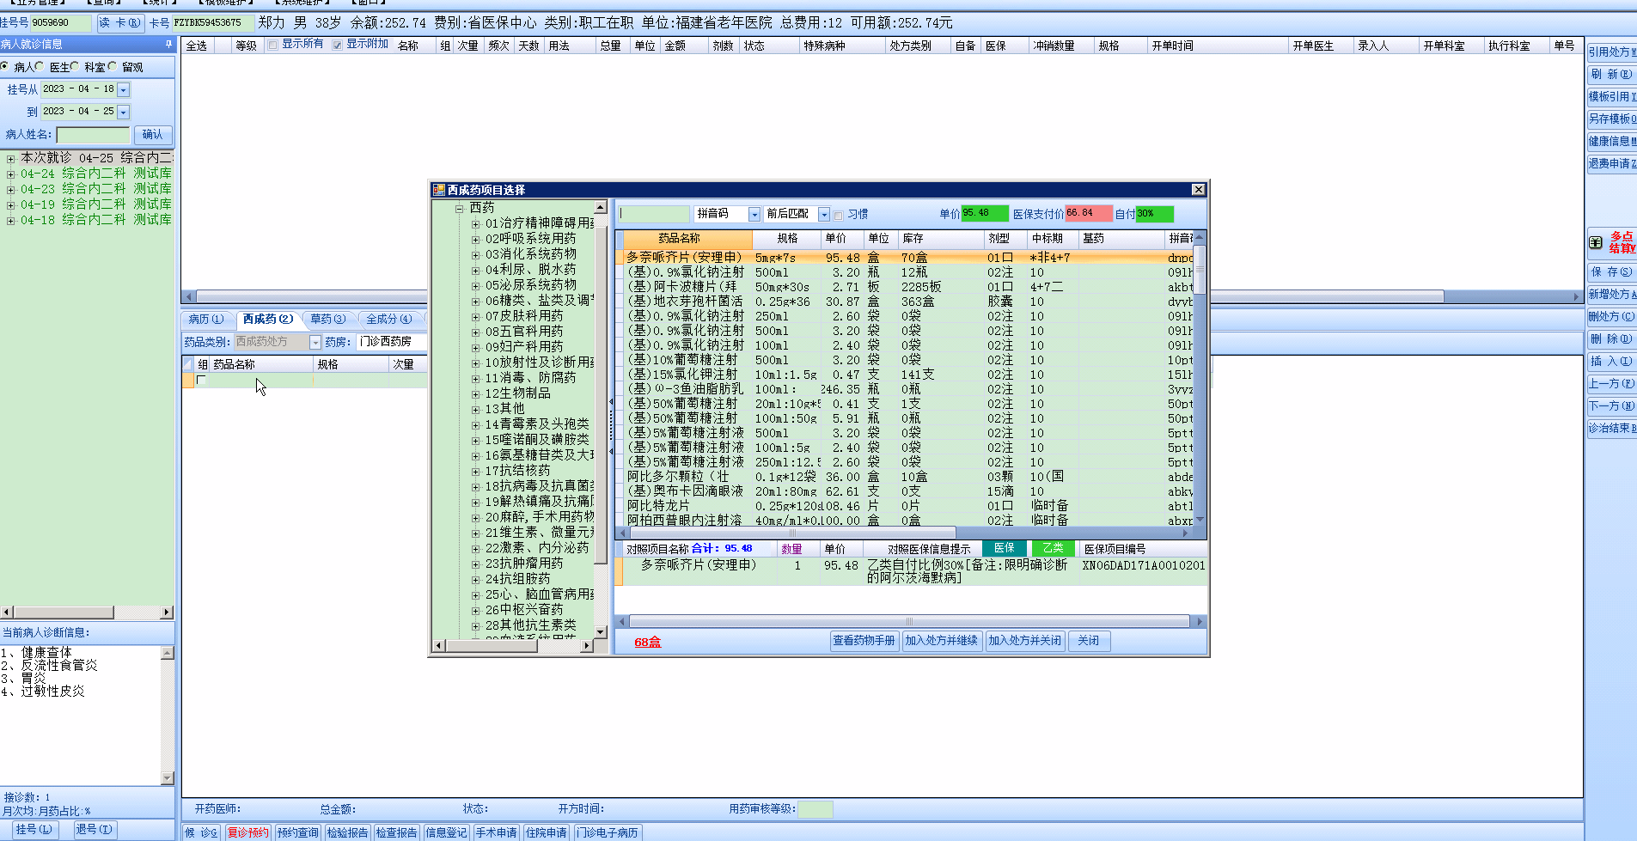
Task: Select the 医生 radio button
Action: [40, 66]
